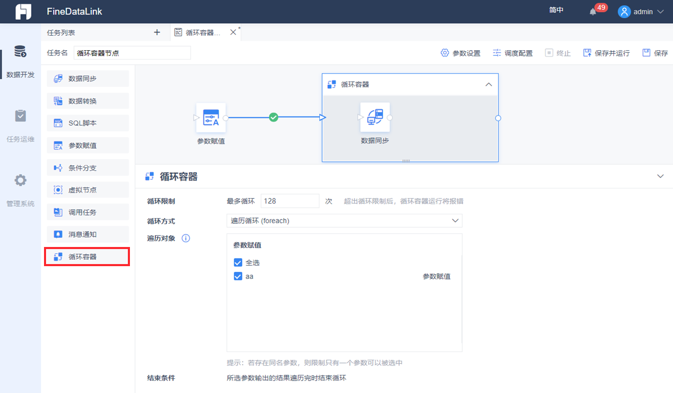Click the 参数赋值 source label in aa row
This screenshot has width=673, height=393.
[436, 276]
